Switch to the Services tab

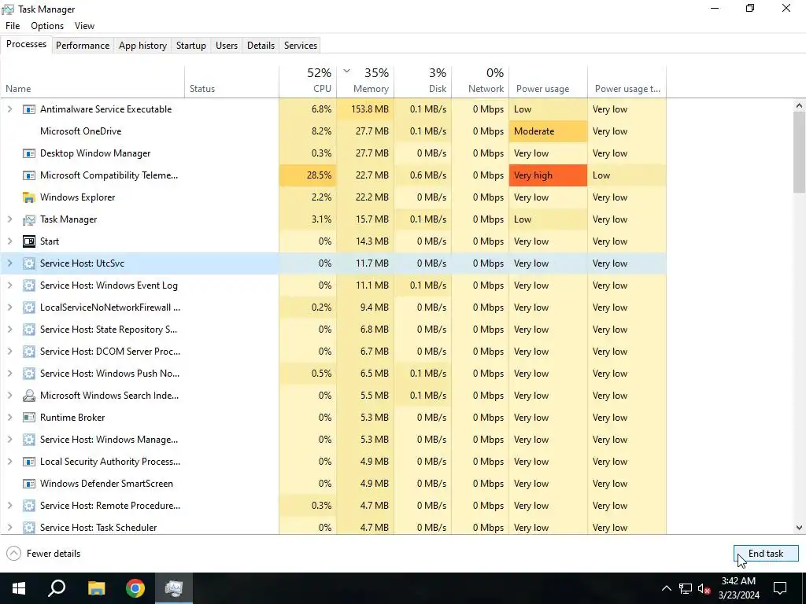click(301, 46)
